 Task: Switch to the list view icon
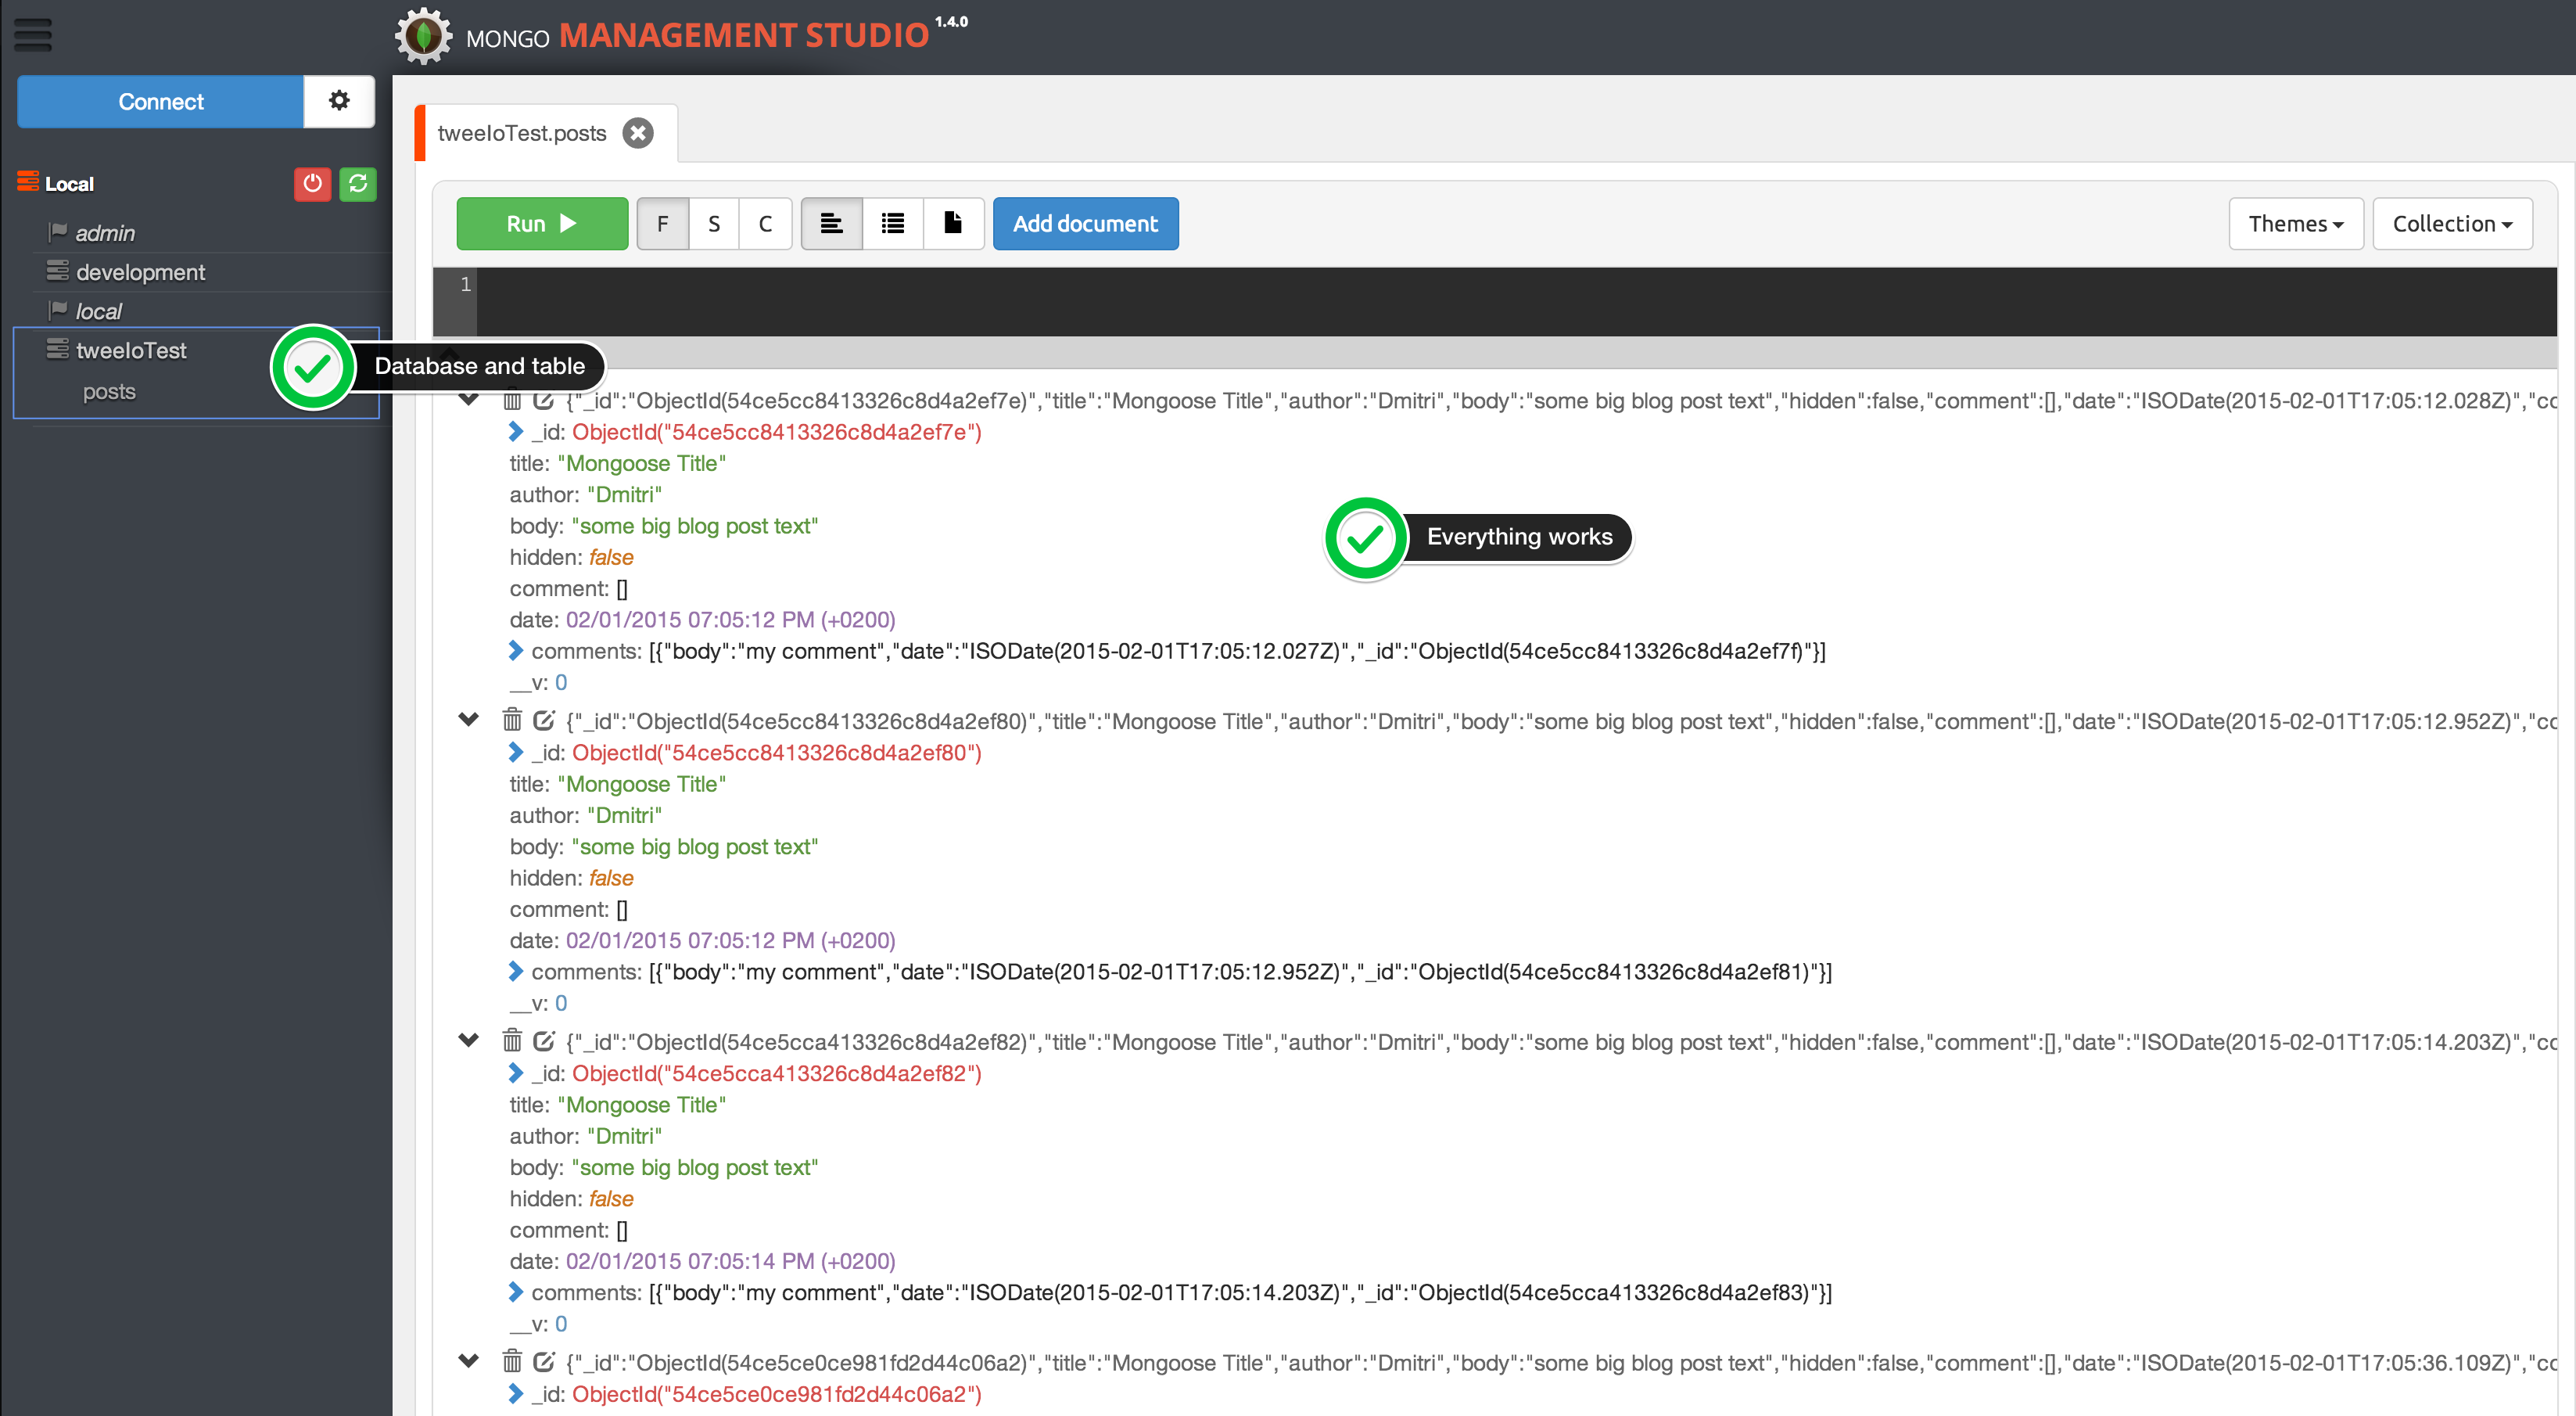(893, 223)
